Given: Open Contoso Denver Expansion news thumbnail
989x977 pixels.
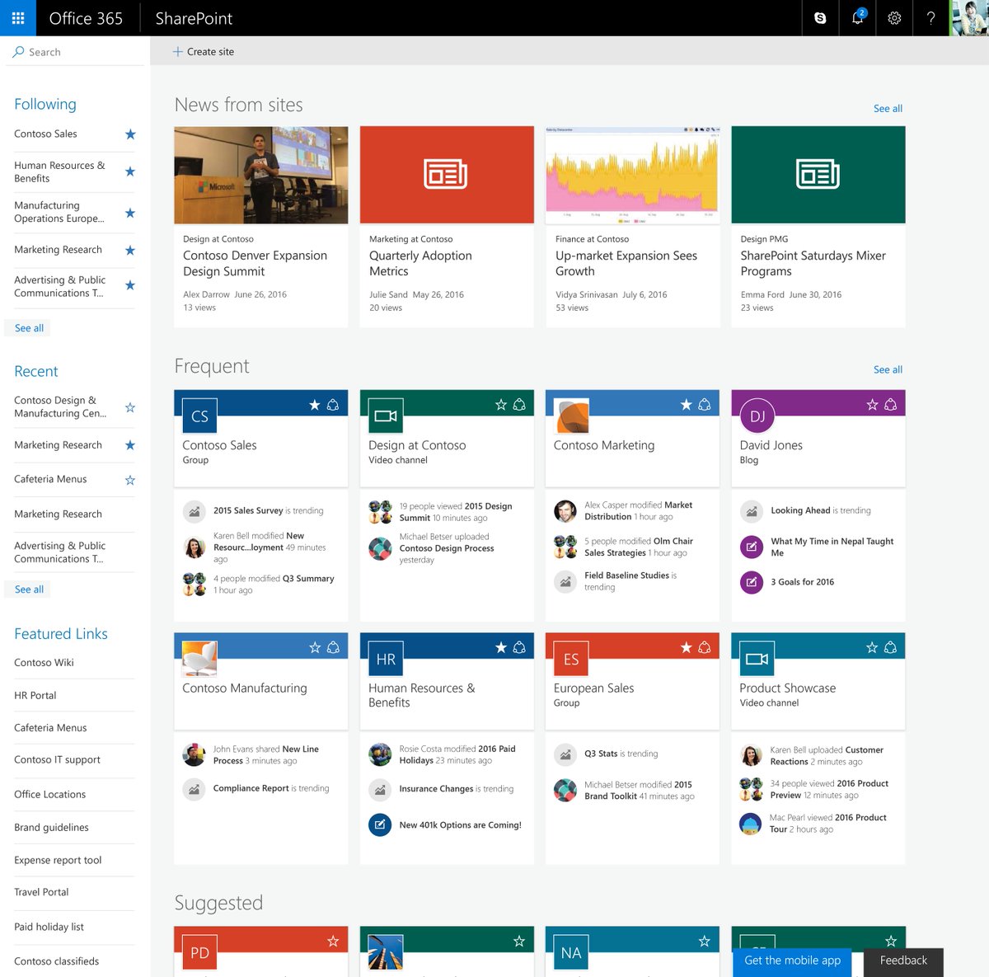Looking at the screenshot, I should click(x=261, y=175).
